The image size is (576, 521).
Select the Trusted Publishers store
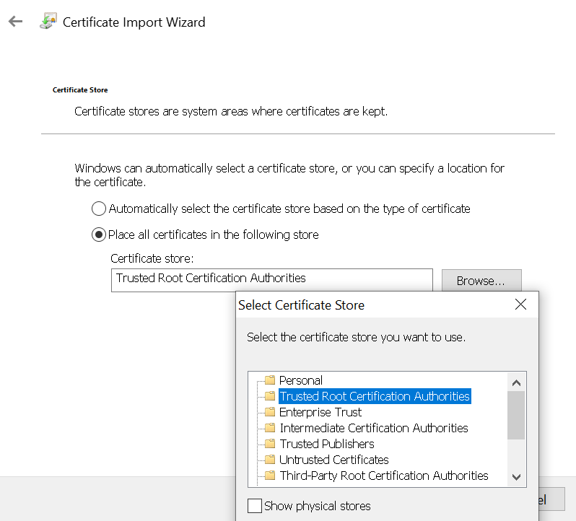[x=326, y=444]
